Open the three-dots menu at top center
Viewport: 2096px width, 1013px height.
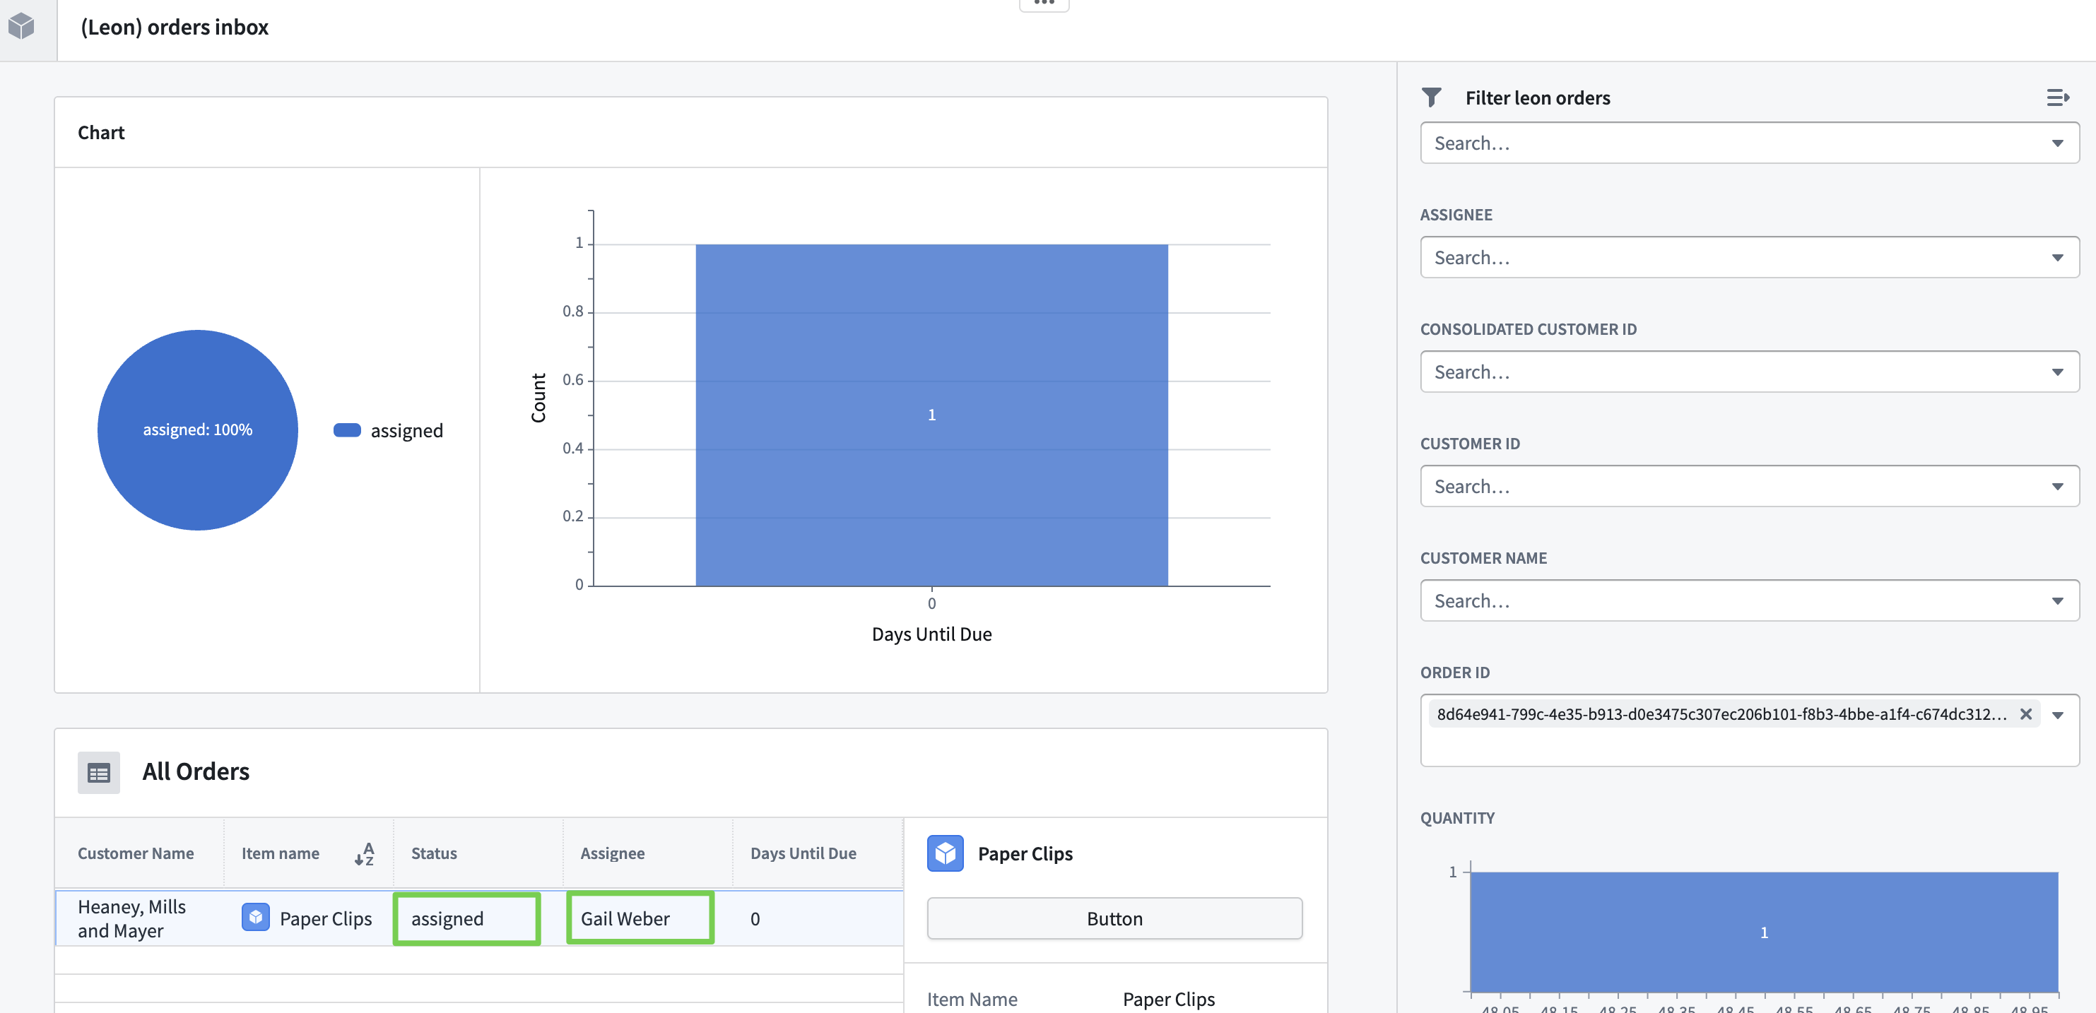coord(1044,4)
